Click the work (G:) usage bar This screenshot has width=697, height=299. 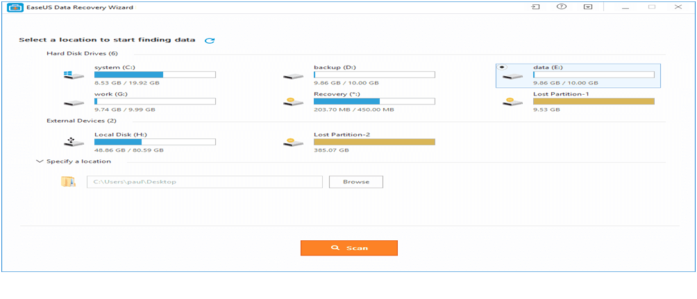155,102
